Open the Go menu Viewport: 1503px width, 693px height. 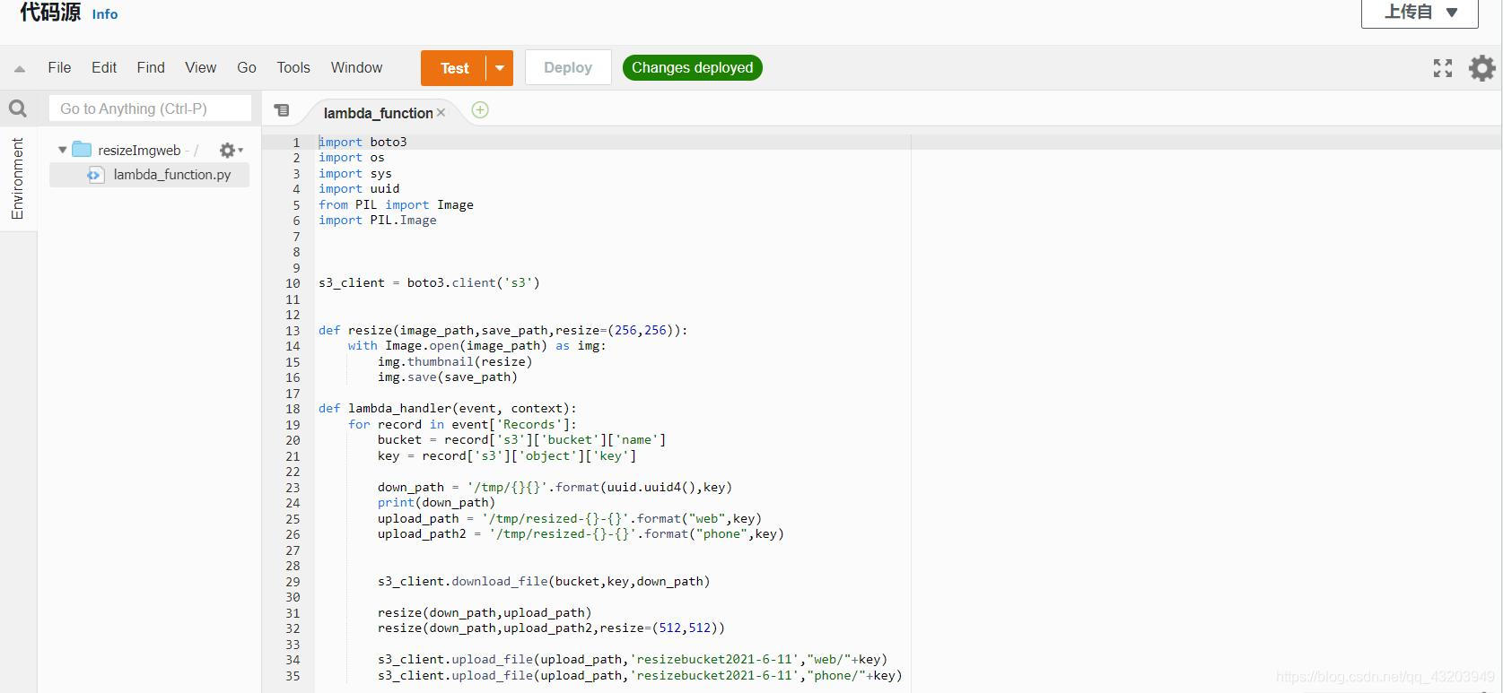point(247,67)
